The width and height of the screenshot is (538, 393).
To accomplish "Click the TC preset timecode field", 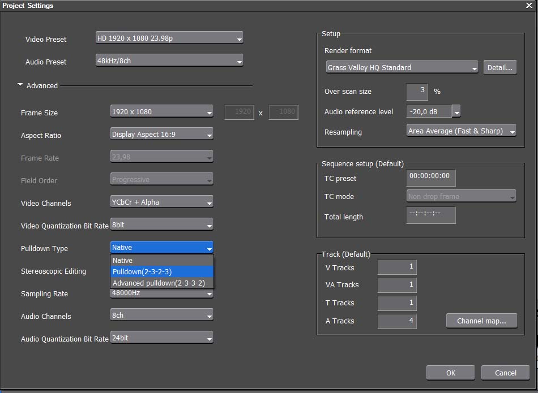I will click(x=430, y=177).
